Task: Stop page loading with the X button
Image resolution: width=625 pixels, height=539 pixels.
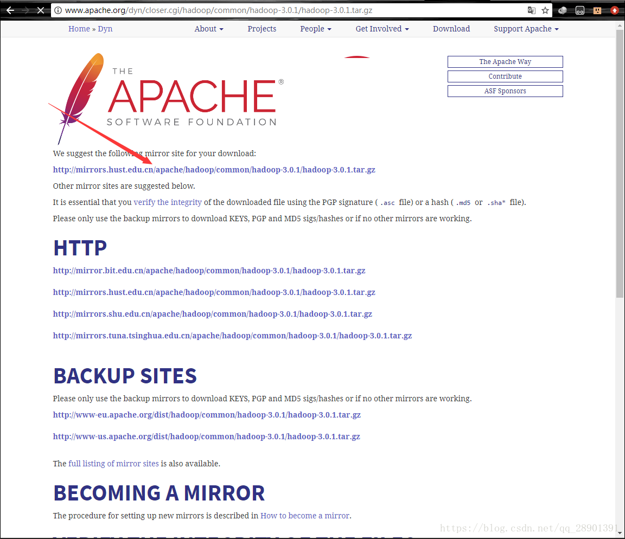Action: [40, 10]
